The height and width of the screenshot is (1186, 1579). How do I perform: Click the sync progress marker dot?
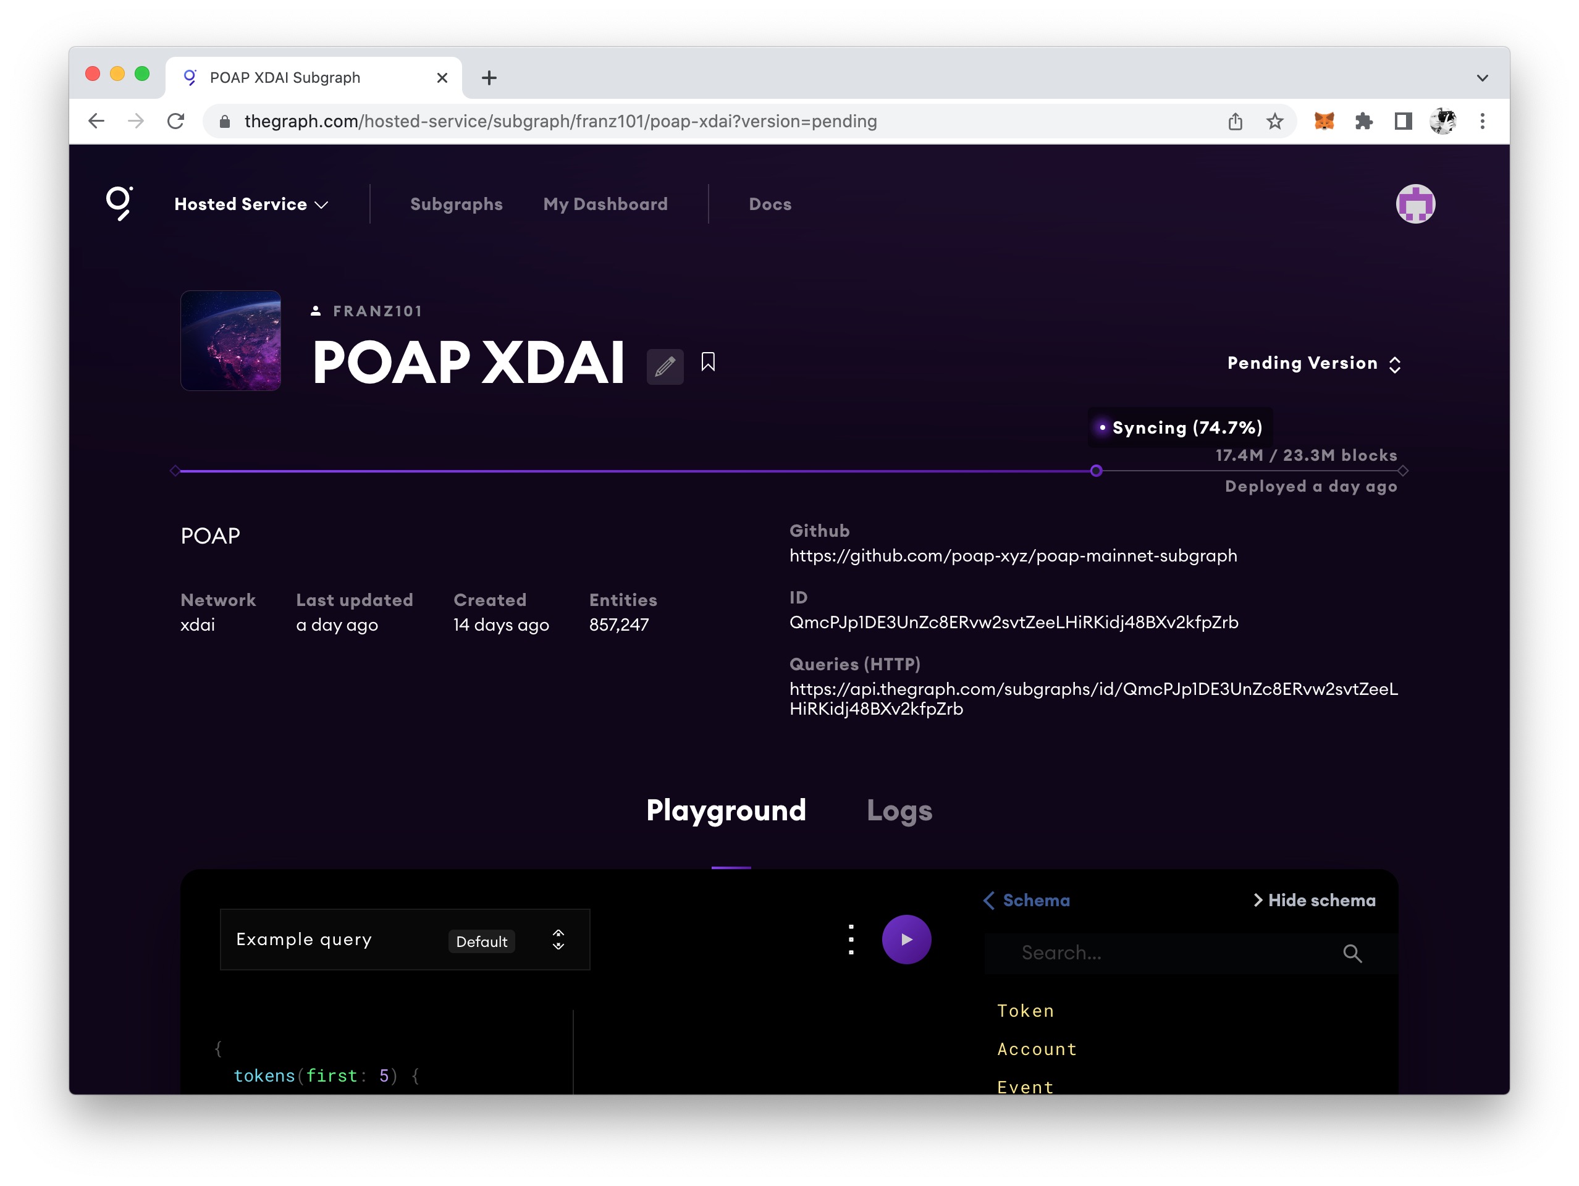point(1096,471)
